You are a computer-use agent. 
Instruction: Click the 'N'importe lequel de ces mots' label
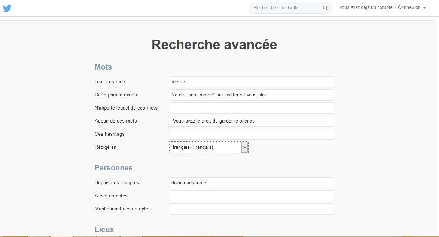tap(126, 108)
